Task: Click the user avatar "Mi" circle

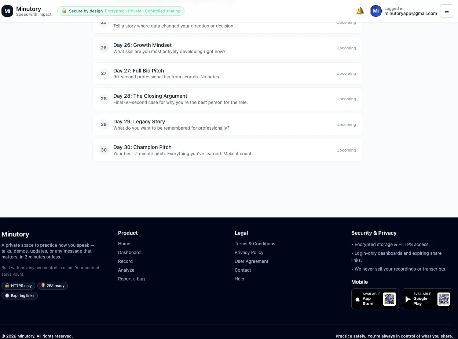Action: point(376,11)
